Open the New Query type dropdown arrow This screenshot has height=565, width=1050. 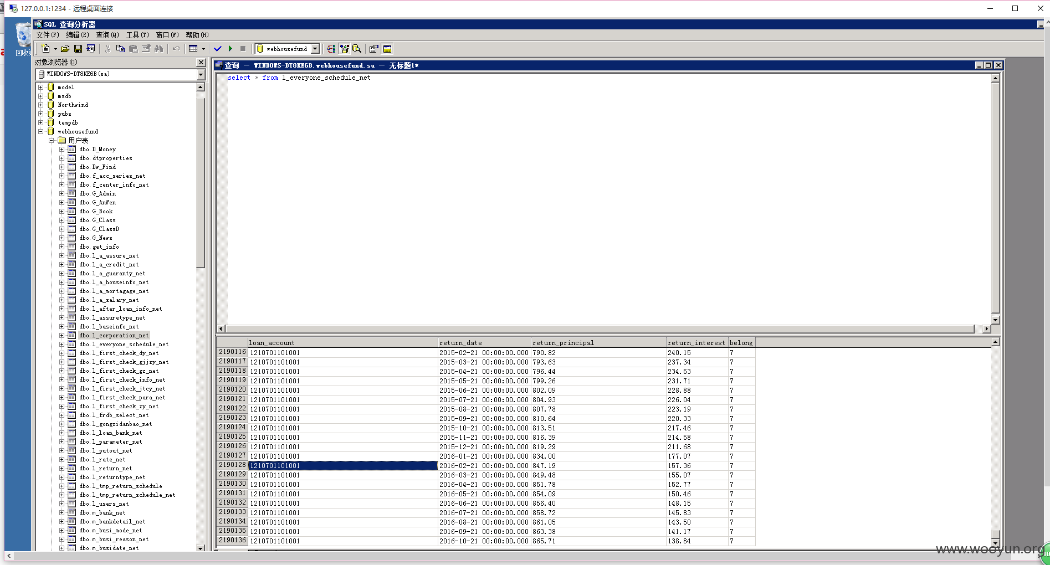point(55,49)
